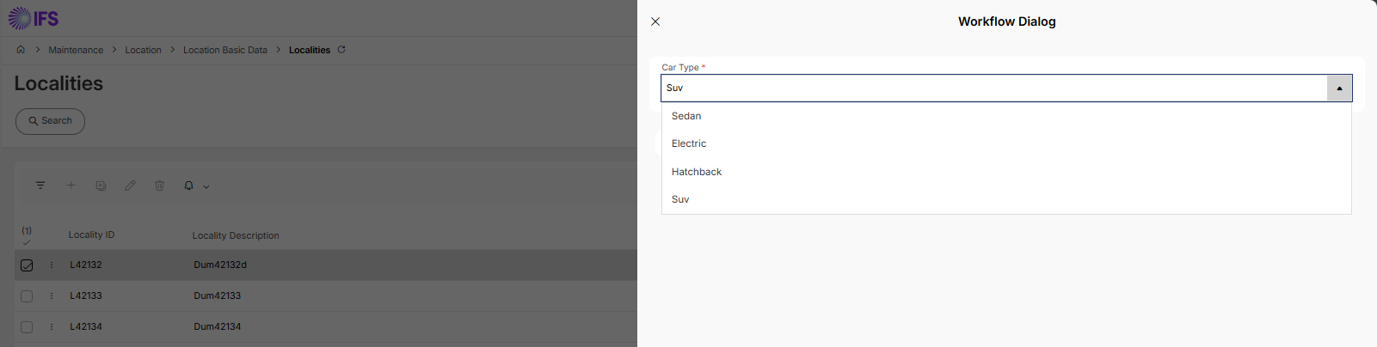1377x347 pixels.
Task: Open the Search button on Localities
Action: [50, 121]
